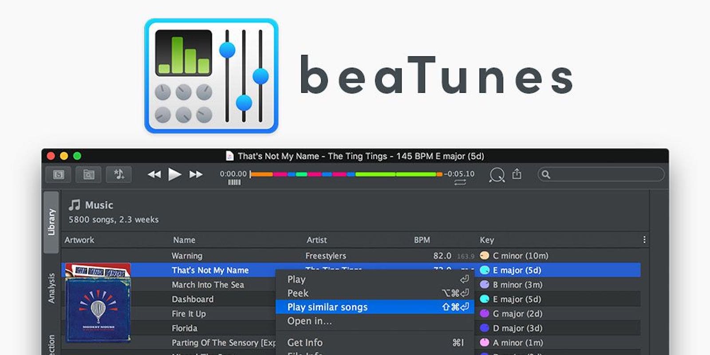Click the B minor (3m) key color dot
This screenshot has height=355, width=710.
point(485,284)
